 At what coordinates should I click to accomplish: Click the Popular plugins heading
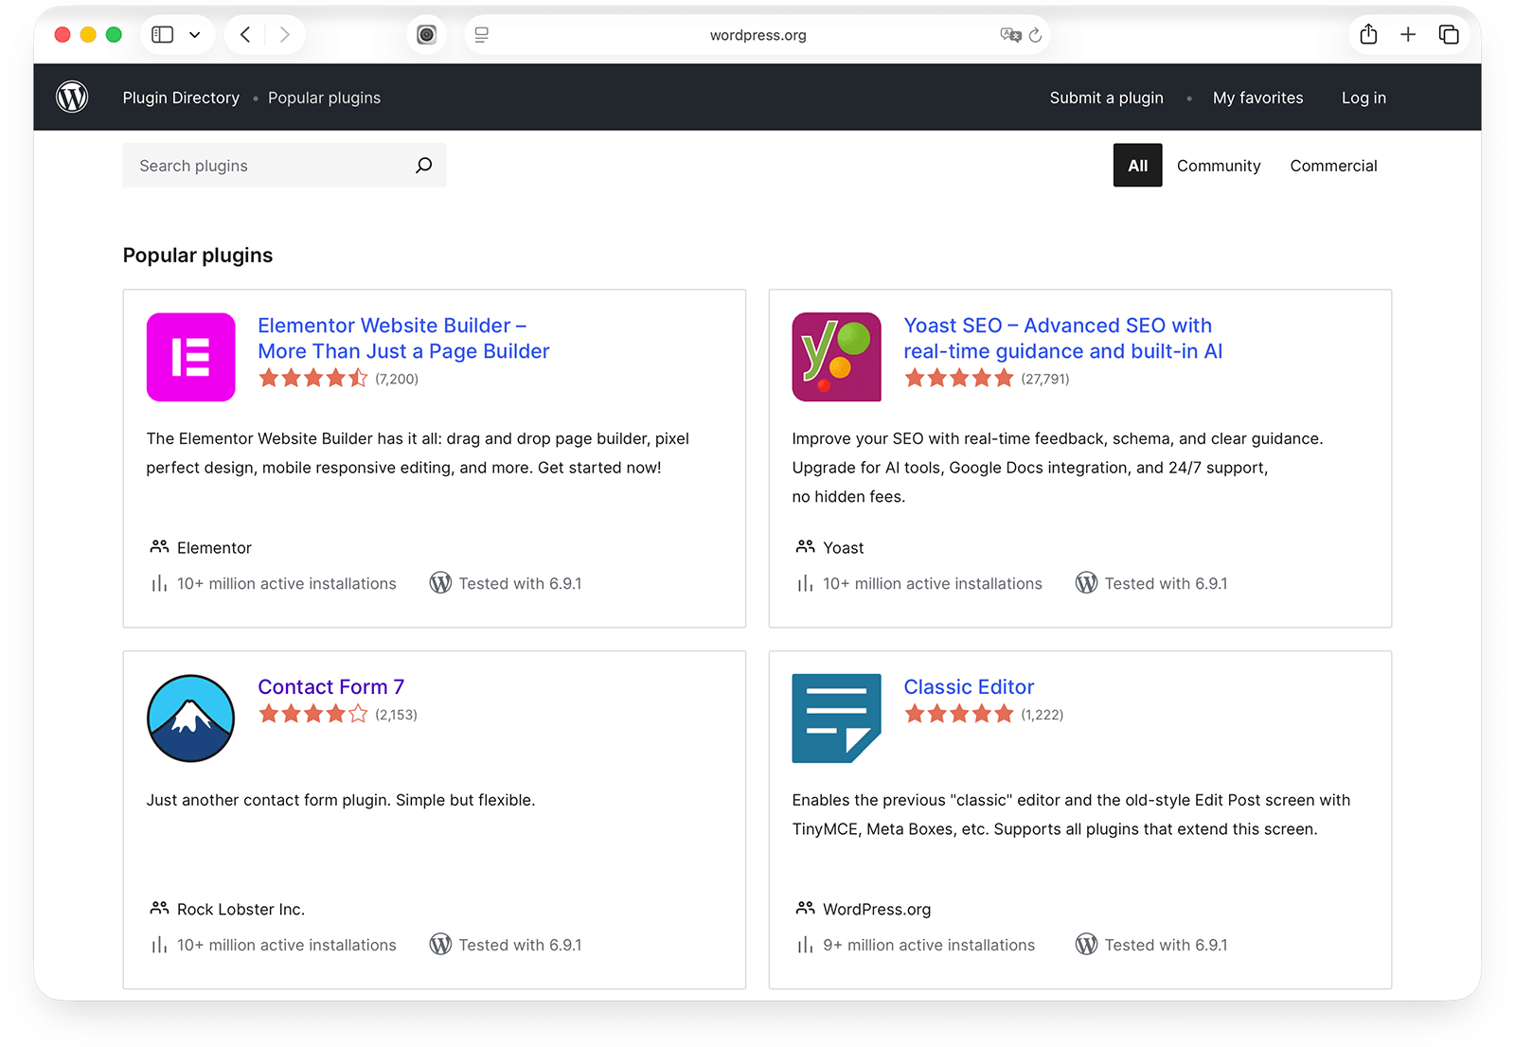point(198,256)
